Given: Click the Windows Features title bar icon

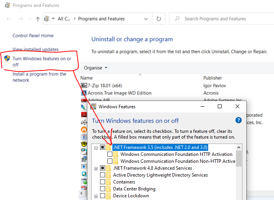Looking at the screenshot, I should click(x=94, y=107).
